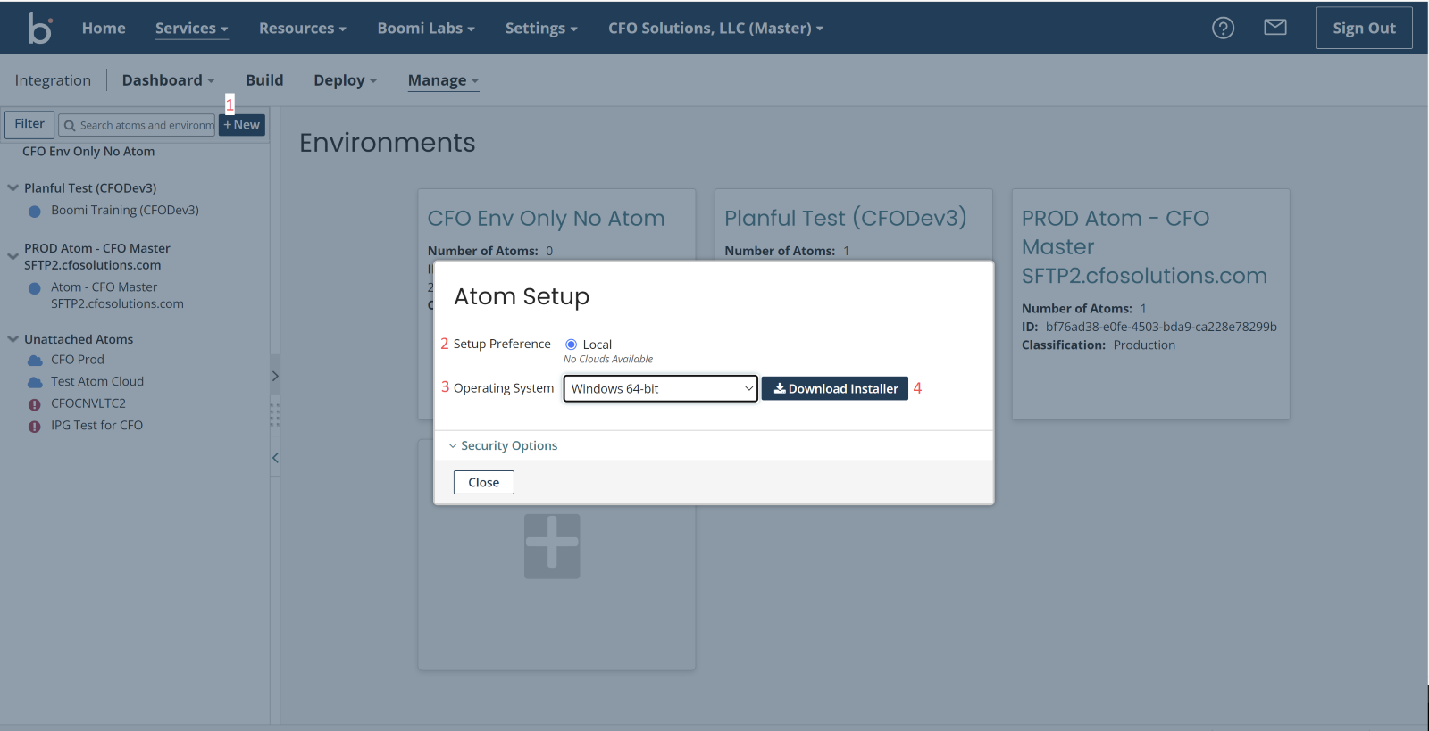Viewport: 1429px width, 731px height.
Task: Click the Test Atom Cloud icon
Action: 35,382
